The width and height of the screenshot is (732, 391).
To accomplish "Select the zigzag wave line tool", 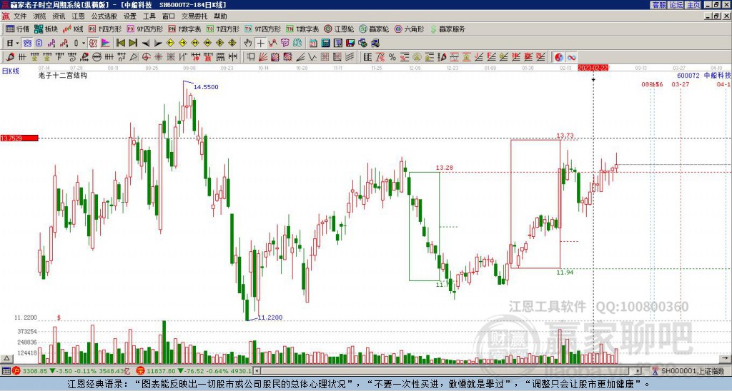I will click(312, 57).
